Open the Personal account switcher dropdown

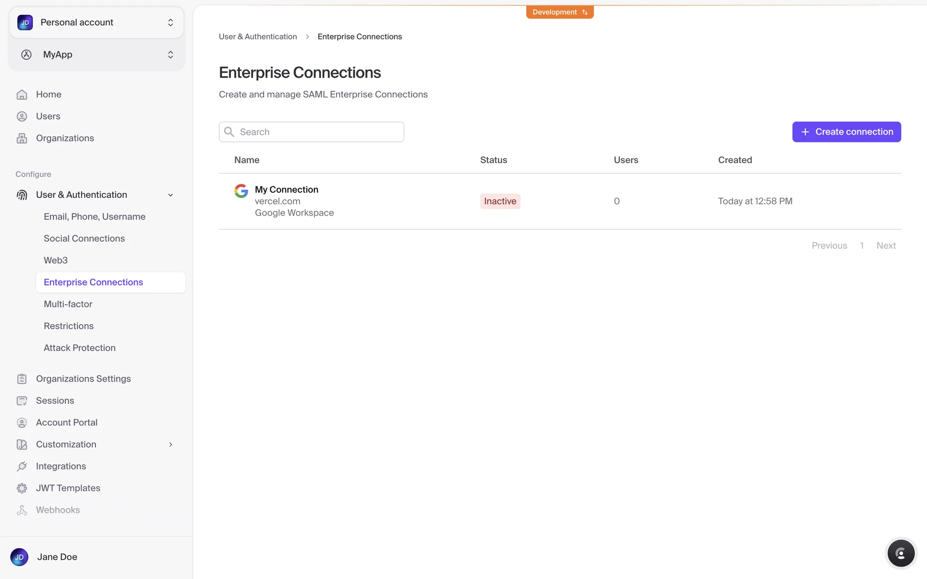97,22
